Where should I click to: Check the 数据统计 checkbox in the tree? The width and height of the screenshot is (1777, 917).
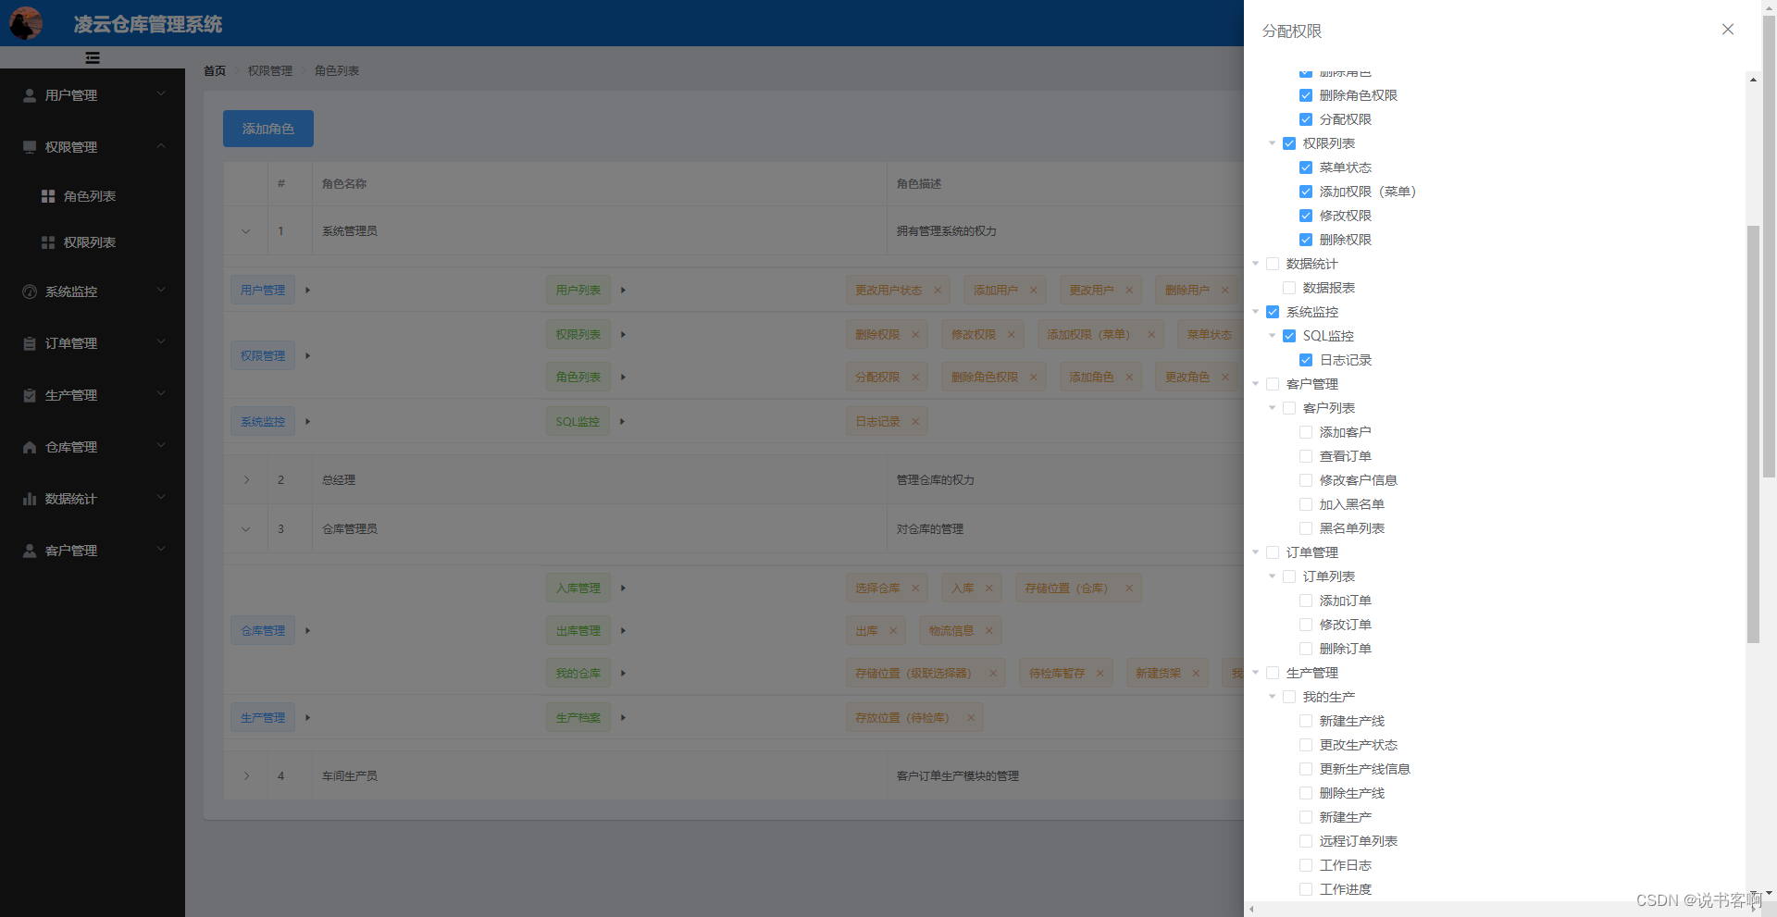pos(1273,264)
